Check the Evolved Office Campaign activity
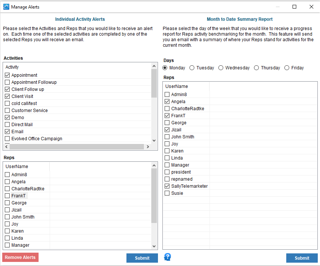320x266 pixels. (x=7, y=139)
